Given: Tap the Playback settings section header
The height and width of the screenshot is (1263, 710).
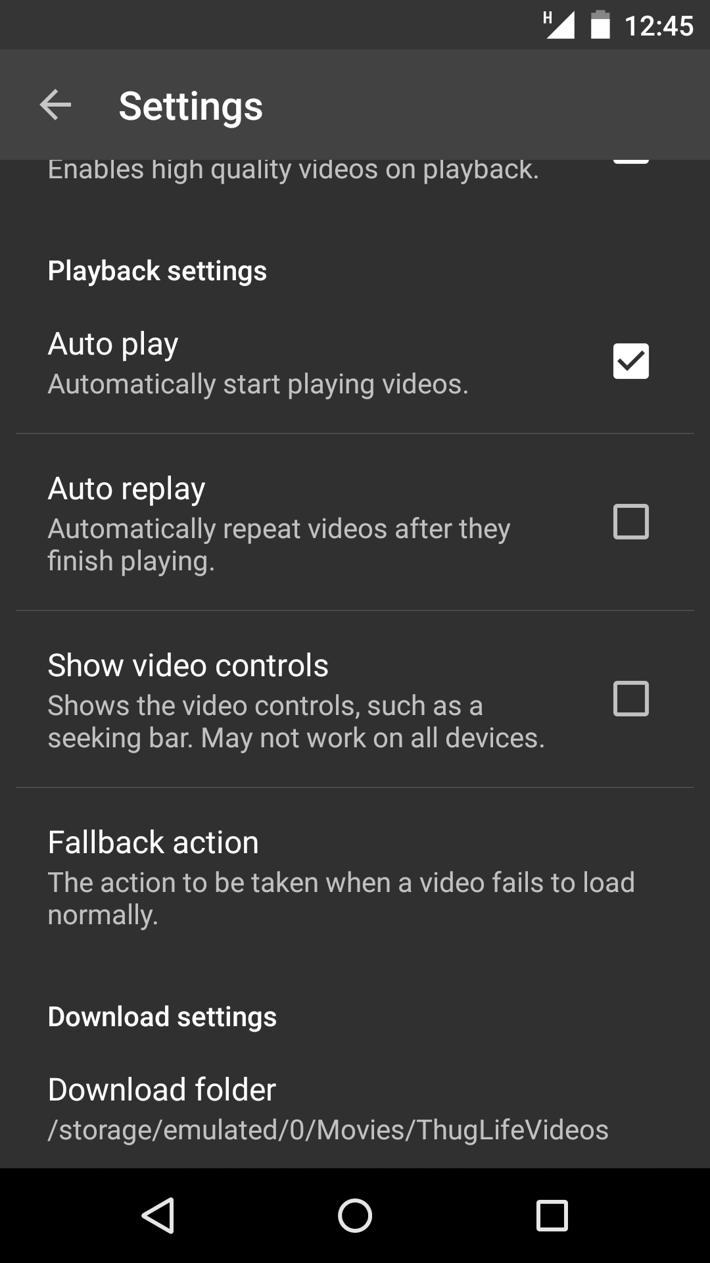Looking at the screenshot, I should click(157, 271).
